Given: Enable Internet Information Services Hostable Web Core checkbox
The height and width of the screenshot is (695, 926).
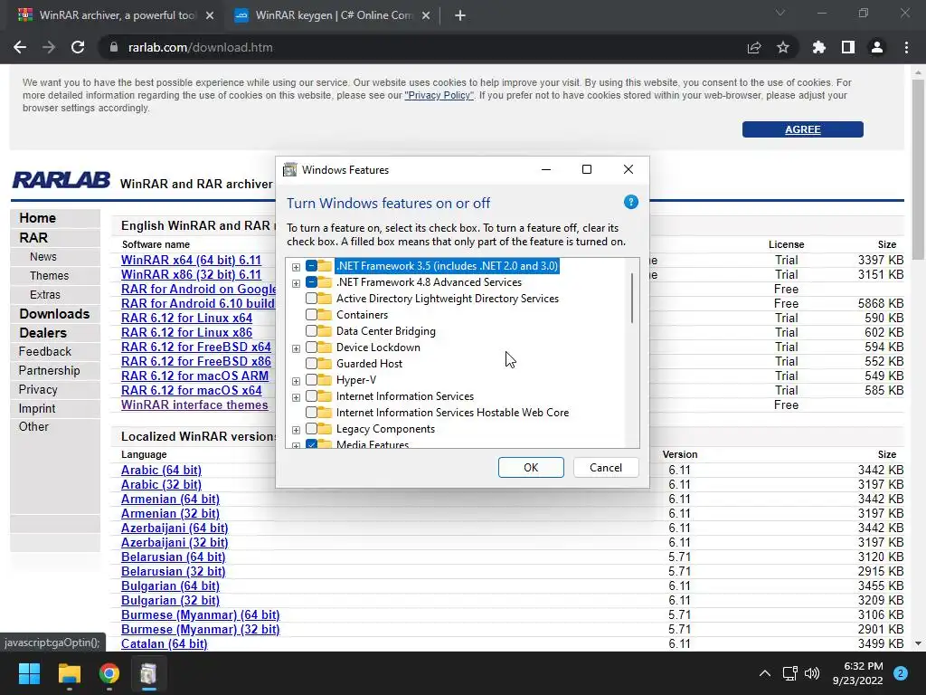Looking at the screenshot, I should point(311,413).
